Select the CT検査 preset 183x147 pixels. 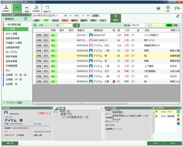(x=16, y=29)
